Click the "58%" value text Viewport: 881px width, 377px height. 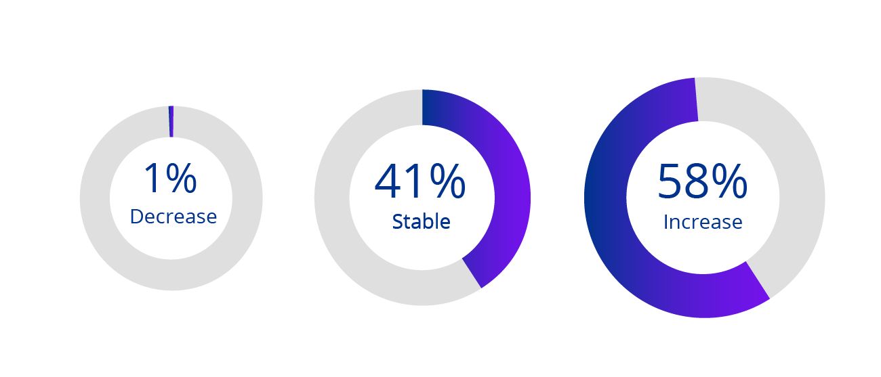click(x=702, y=182)
